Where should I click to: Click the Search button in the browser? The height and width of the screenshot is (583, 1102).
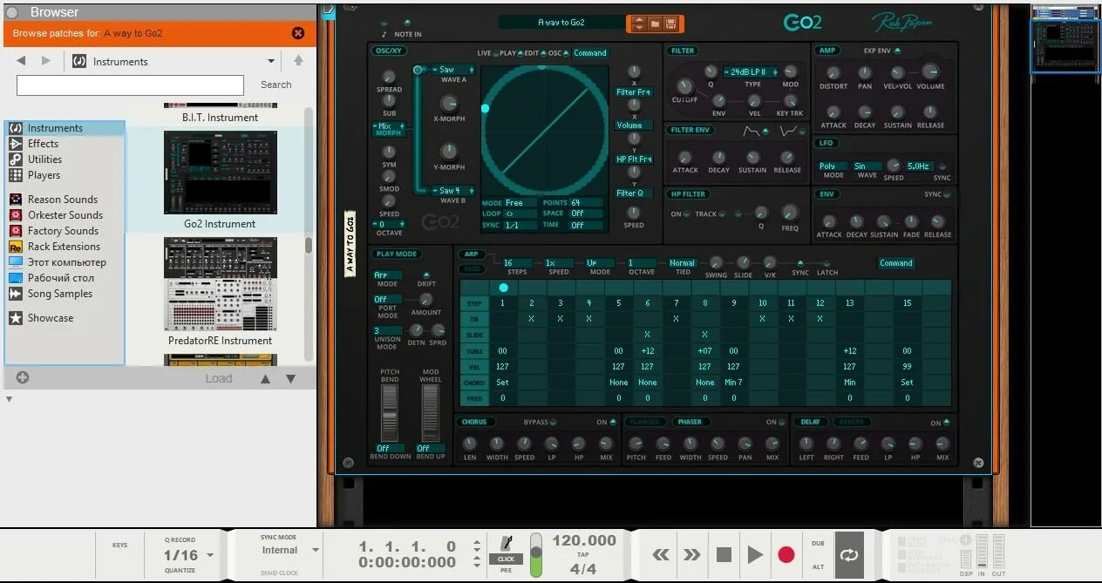click(275, 85)
